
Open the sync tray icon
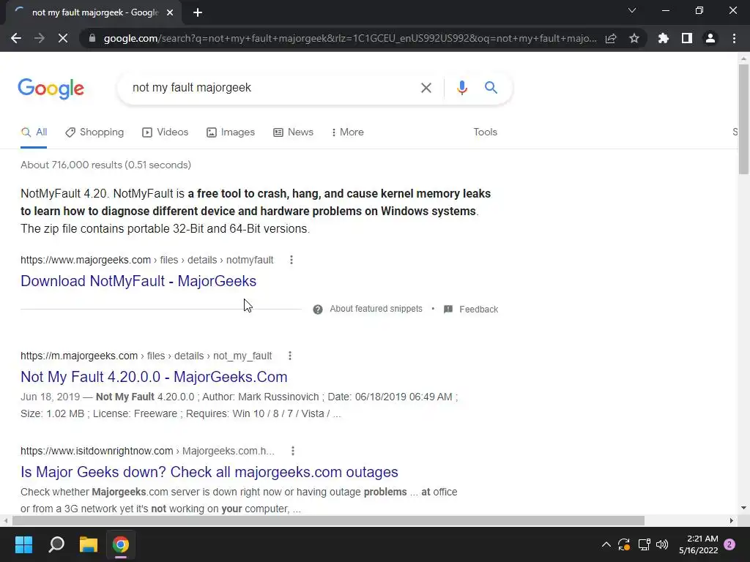pyautogui.click(x=624, y=544)
